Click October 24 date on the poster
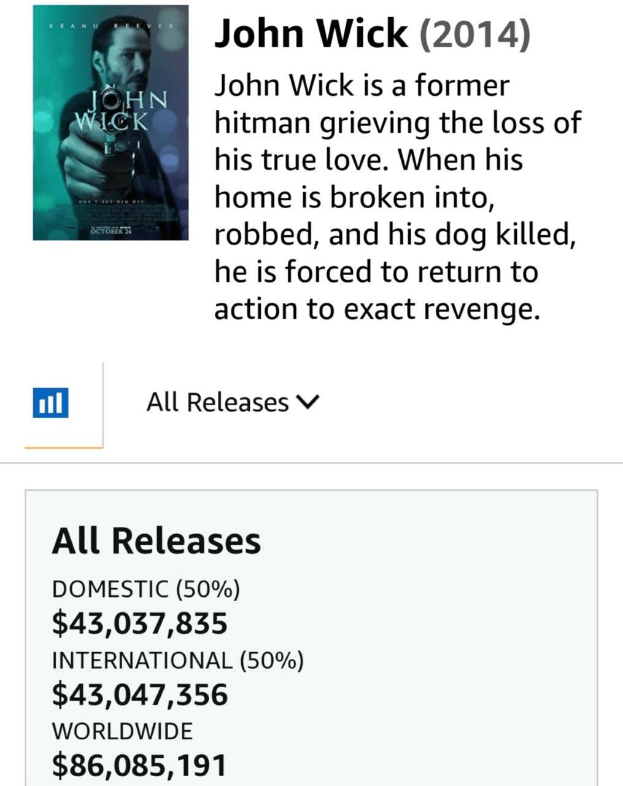The image size is (623, 786). click(110, 232)
